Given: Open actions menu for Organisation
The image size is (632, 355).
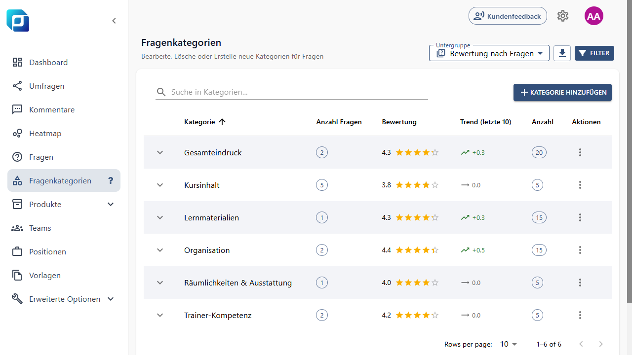Looking at the screenshot, I should (x=580, y=250).
